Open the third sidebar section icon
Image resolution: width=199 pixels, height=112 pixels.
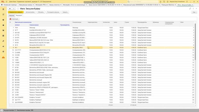point(3,20)
